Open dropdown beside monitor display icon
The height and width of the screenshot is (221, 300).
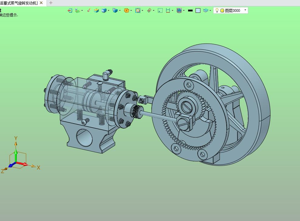[184, 11]
